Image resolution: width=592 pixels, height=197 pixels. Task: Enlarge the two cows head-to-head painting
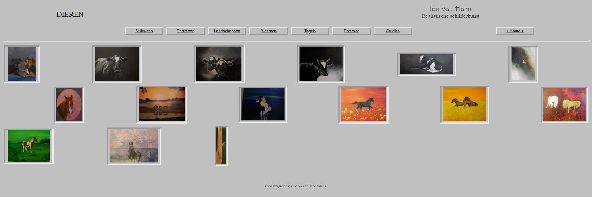tap(219, 64)
